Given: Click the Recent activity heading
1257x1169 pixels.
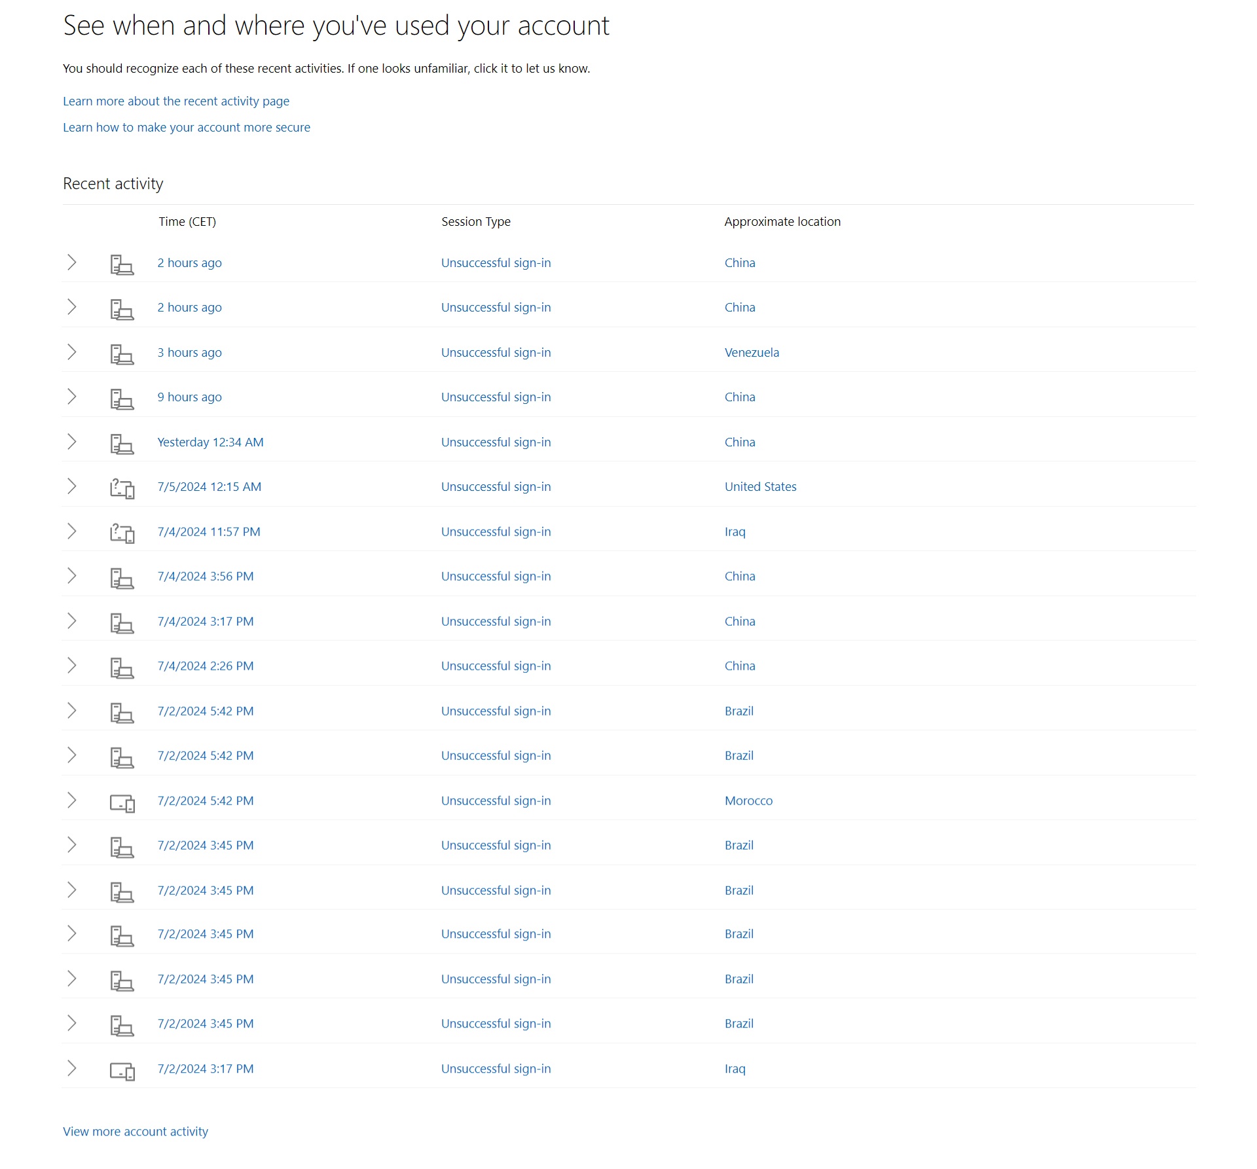Looking at the screenshot, I should (113, 183).
